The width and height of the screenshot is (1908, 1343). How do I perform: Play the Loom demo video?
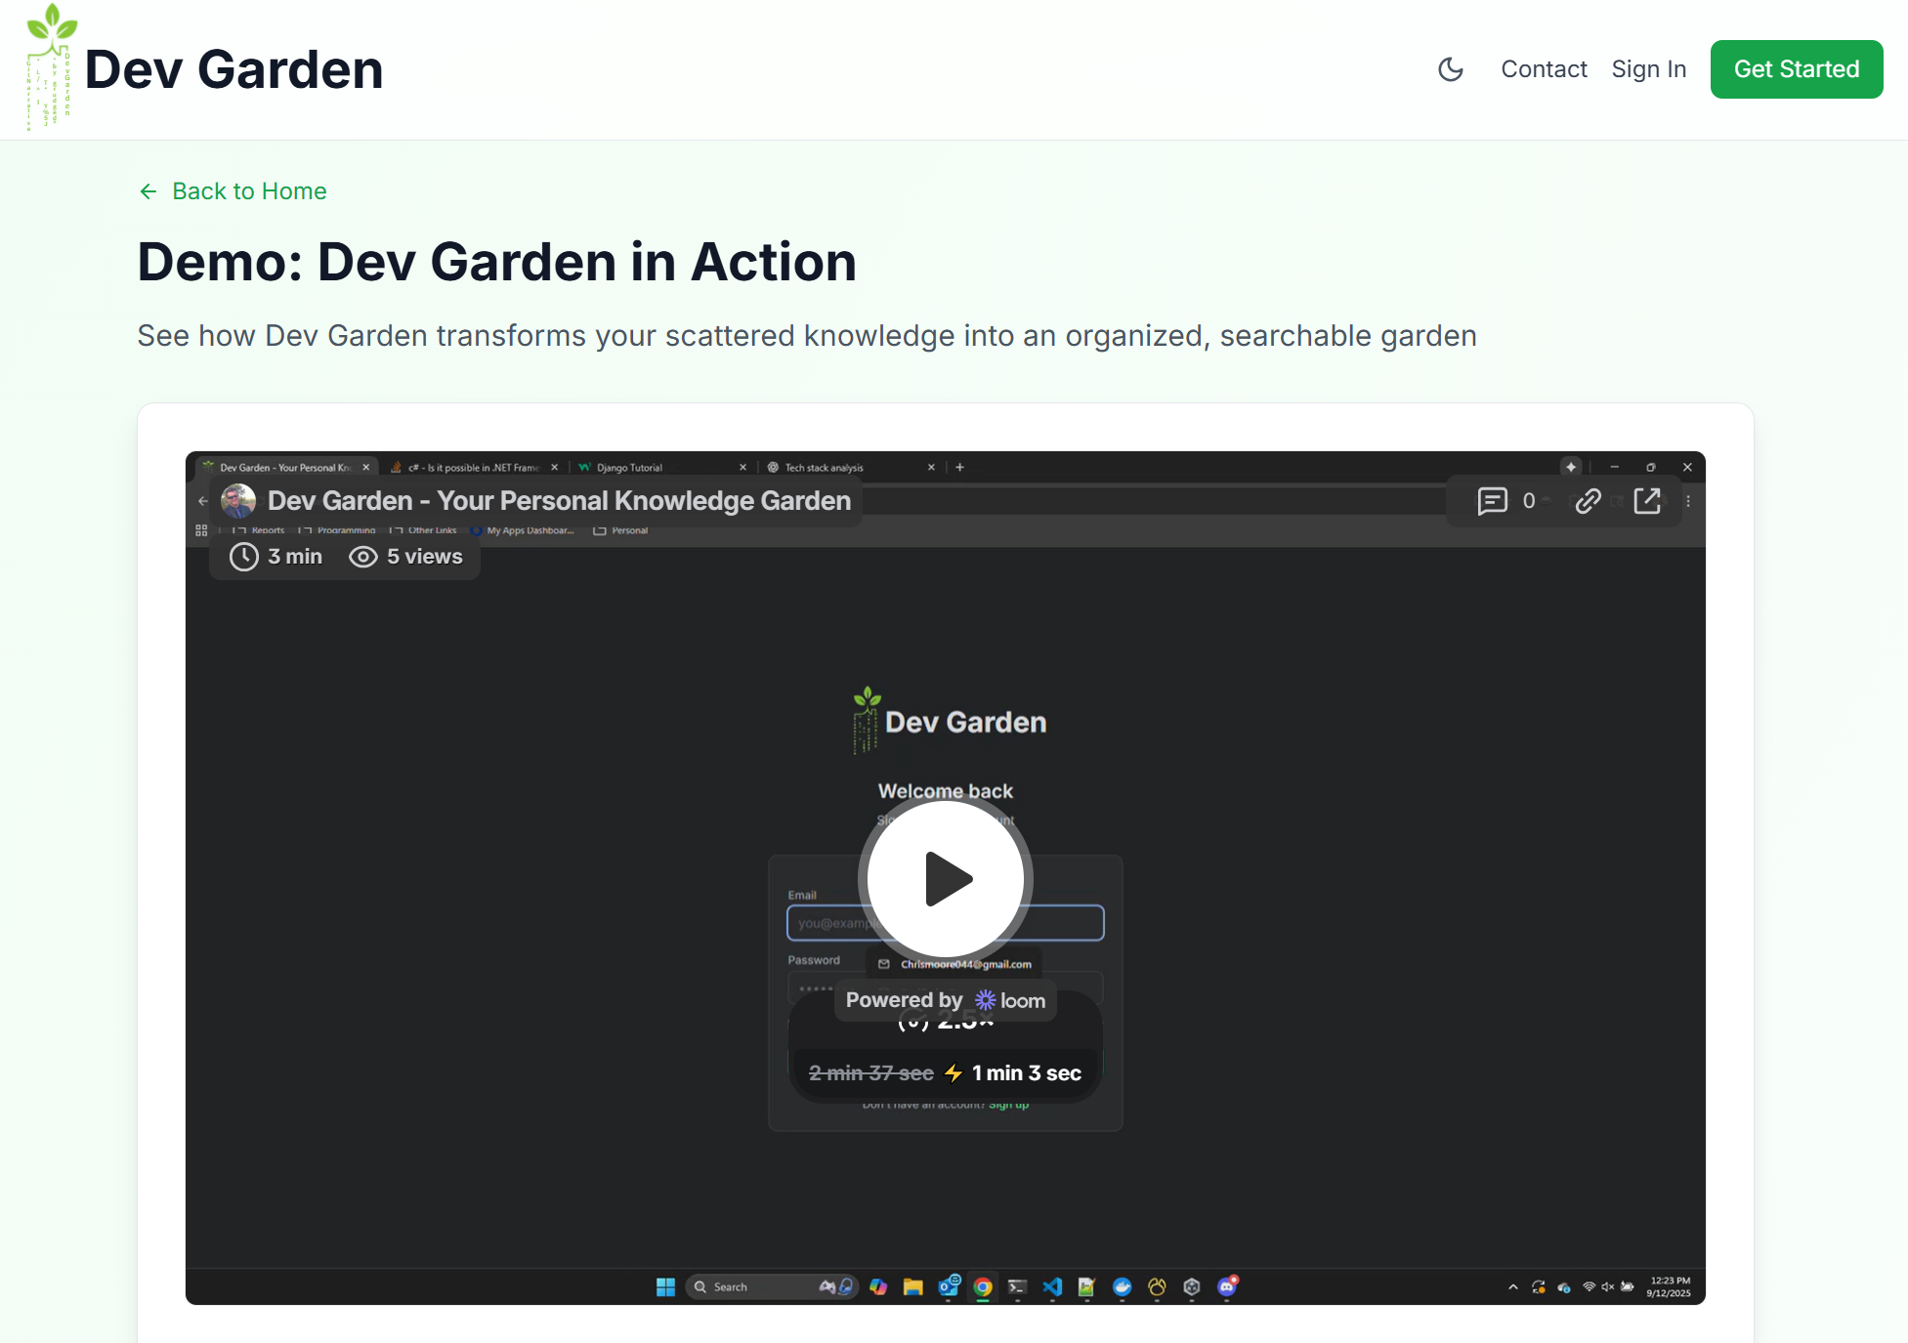point(945,879)
